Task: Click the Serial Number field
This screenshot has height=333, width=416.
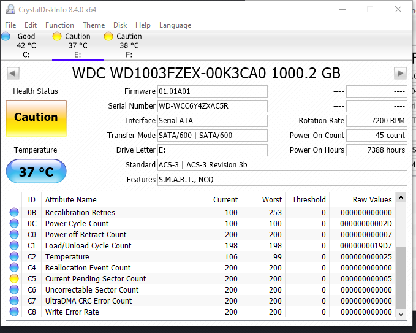Action: (x=212, y=106)
